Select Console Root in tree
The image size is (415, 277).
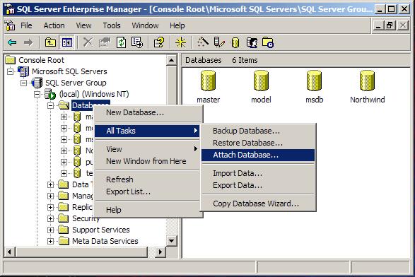point(41,60)
